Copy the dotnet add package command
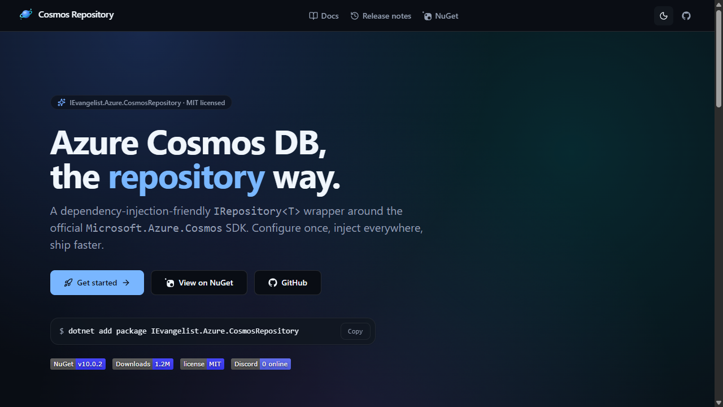This screenshot has height=407, width=723. point(355,331)
